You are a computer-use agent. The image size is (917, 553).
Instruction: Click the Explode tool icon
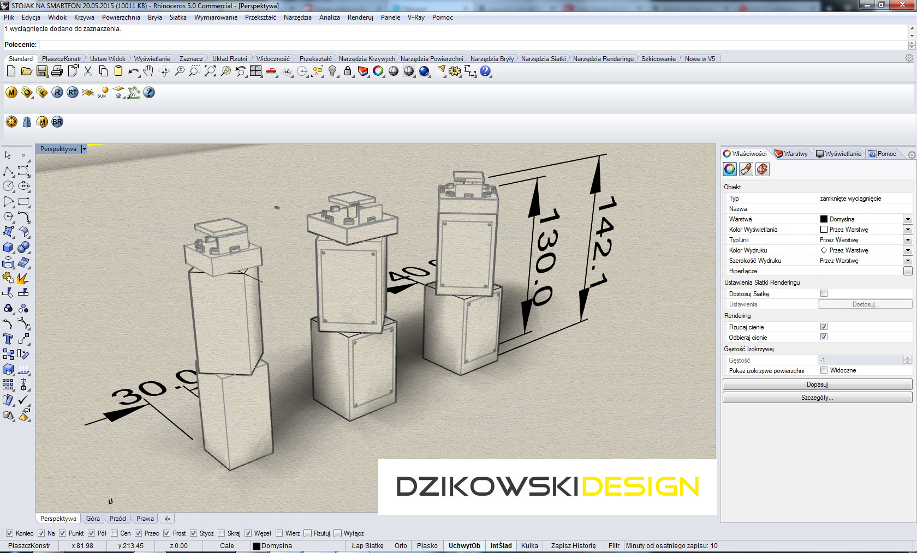[23, 279]
